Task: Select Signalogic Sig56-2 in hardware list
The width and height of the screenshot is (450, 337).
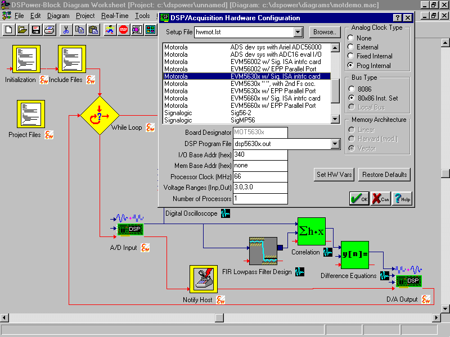Action: pos(246,113)
